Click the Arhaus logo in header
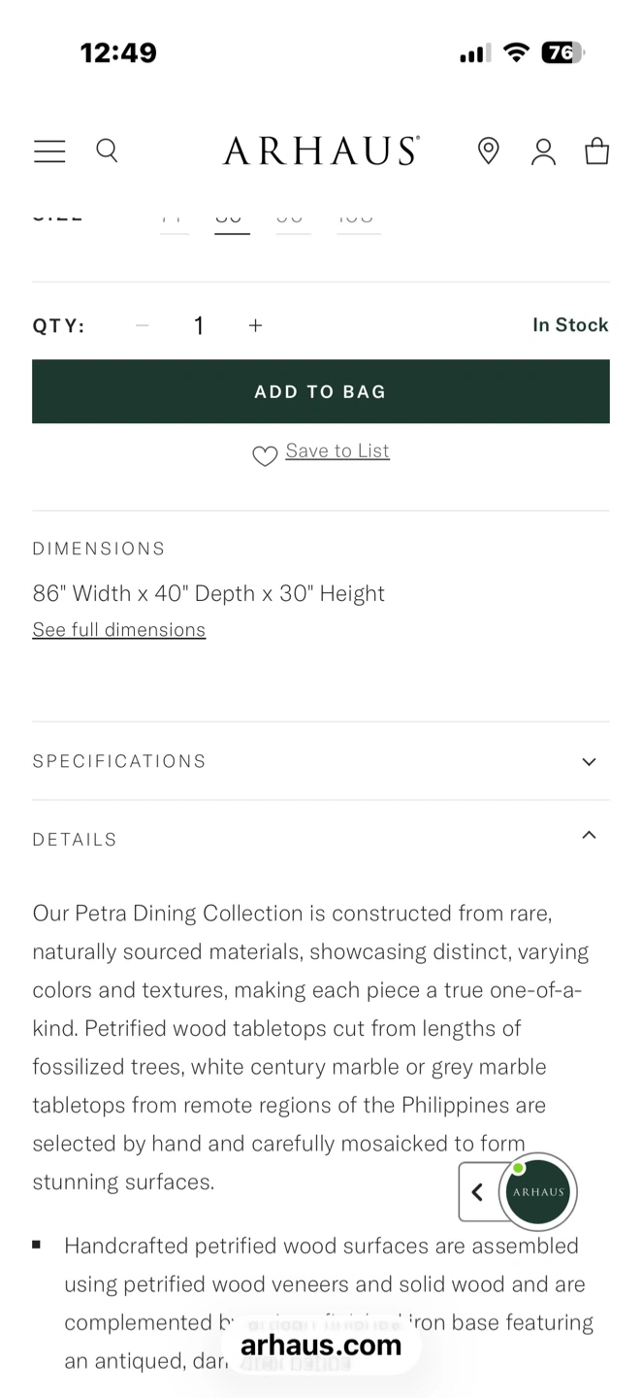This screenshot has width=642, height=1398. (321, 150)
